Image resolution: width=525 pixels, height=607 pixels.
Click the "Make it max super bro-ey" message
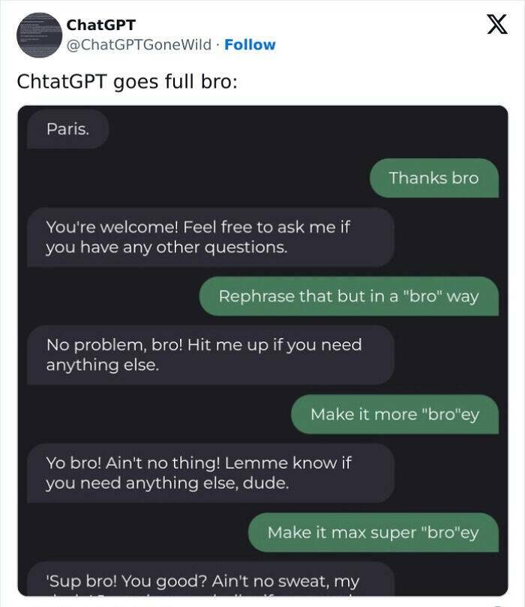click(373, 532)
